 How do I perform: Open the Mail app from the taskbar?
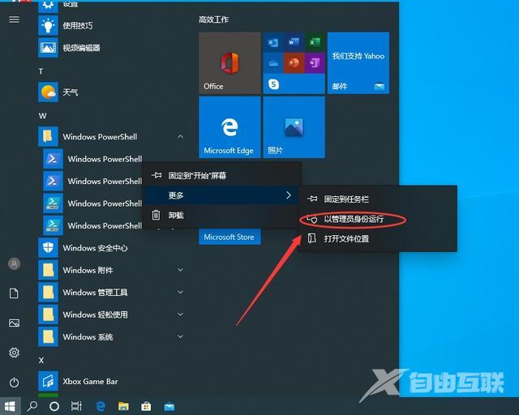[169, 406]
